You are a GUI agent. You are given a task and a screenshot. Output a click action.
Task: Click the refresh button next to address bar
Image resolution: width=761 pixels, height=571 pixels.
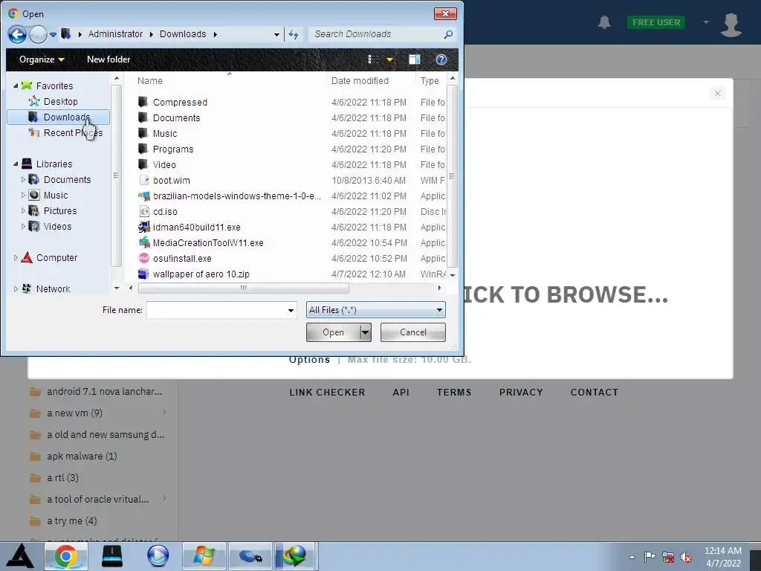click(294, 34)
